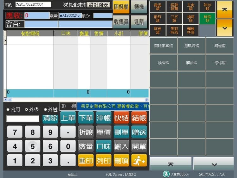Screen dimensions: 237x178
Task: Add 燒酒蝦 to the order
Action: pos(163,63)
